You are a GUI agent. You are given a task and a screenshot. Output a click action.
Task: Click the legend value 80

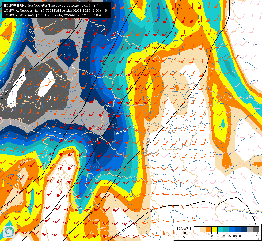pos(235,236)
